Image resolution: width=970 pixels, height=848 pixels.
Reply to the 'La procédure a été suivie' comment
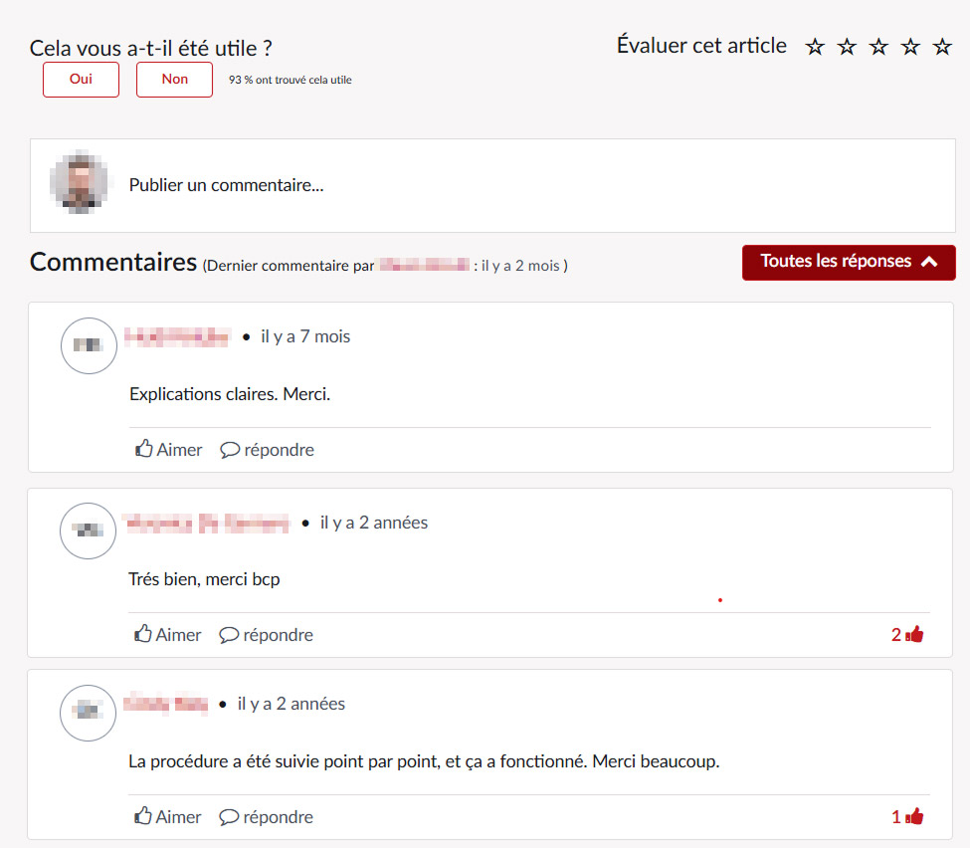click(266, 816)
